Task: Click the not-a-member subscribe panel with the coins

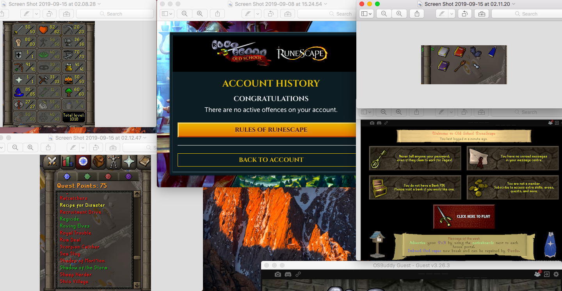Action: [514, 188]
